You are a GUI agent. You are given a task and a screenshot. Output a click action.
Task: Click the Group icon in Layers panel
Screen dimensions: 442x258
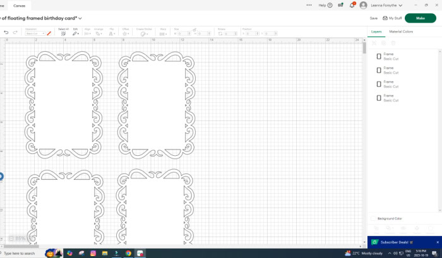(374, 43)
